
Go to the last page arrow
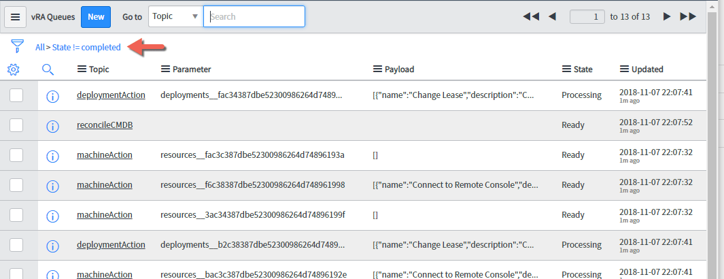pyautogui.click(x=688, y=16)
